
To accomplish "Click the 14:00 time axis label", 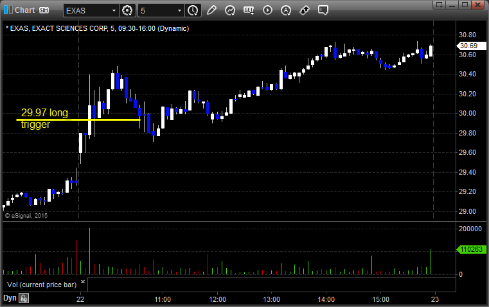I will coord(326,299).
